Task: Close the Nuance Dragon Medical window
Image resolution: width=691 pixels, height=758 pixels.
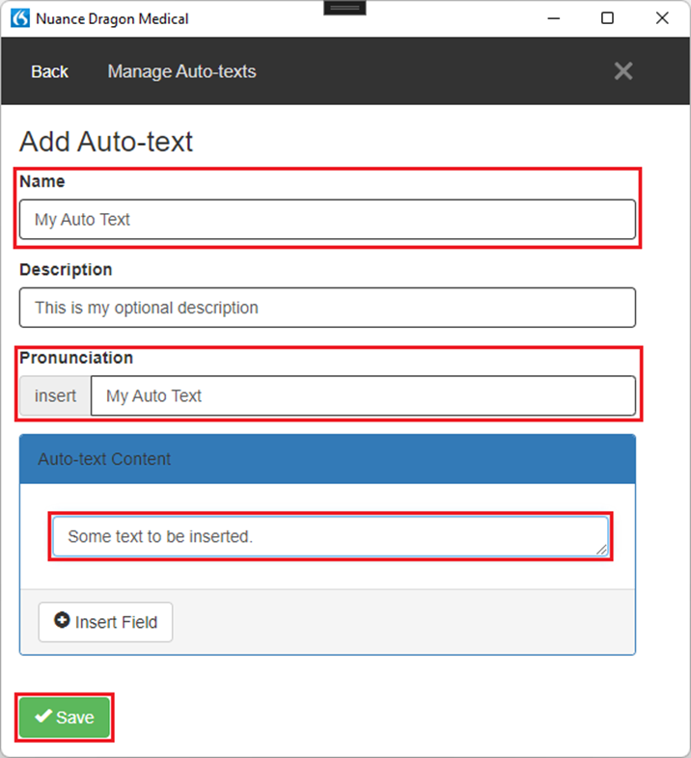Action: [662, 18]
